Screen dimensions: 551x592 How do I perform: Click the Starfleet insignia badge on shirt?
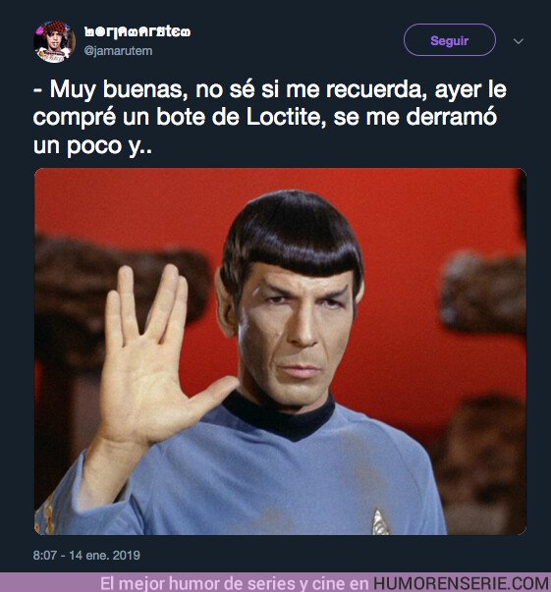coord(380,522)
